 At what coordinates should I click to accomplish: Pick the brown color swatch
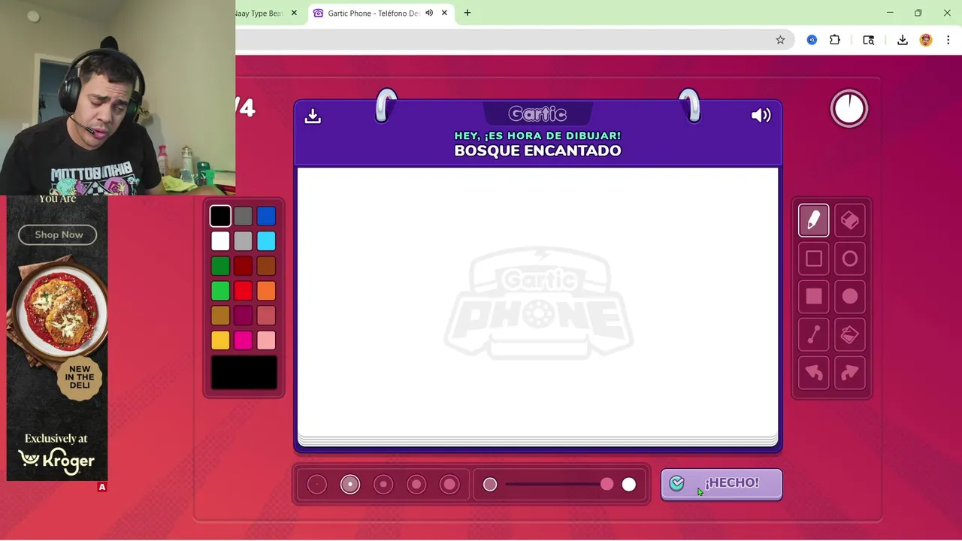click(266, 266)
